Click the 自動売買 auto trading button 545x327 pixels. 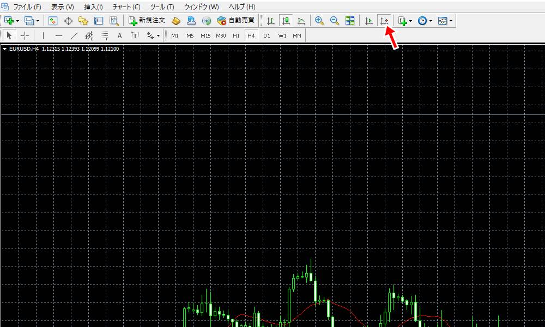[235, 21]
